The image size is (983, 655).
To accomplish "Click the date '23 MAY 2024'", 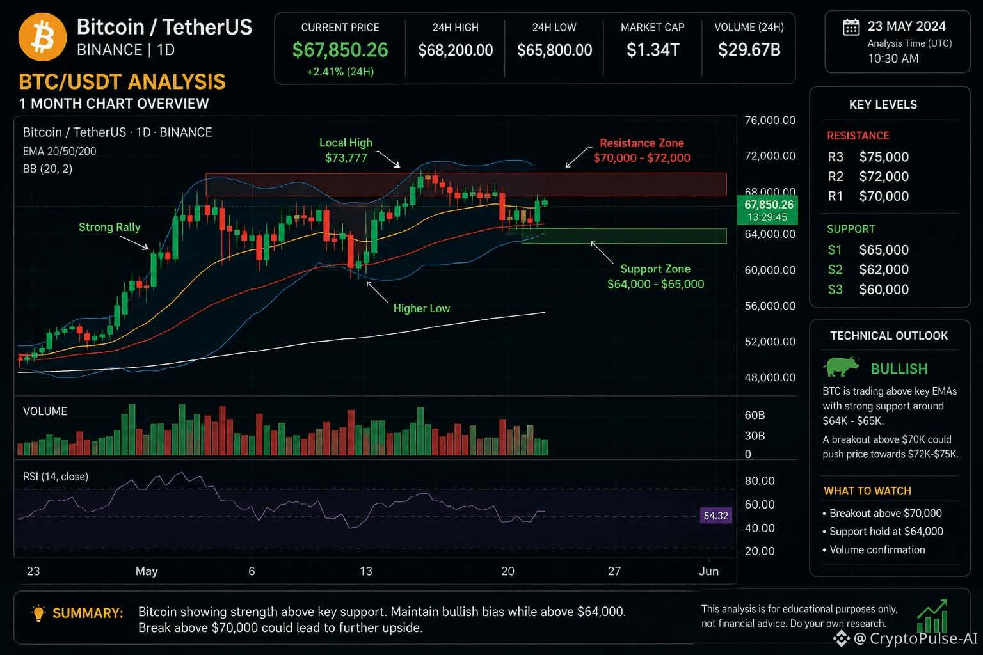I will [907, 26].
